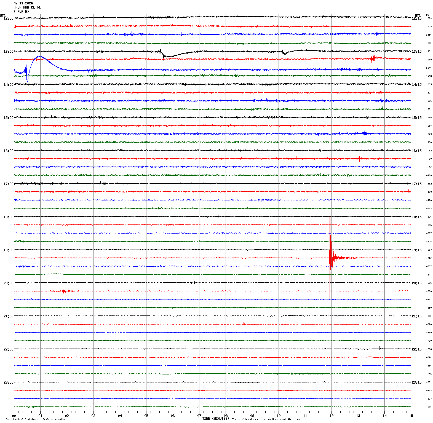This screenshot has width=433, height=423.
Task: Click the (MALA N) channel label in header
Action: (x=21, y=12)
